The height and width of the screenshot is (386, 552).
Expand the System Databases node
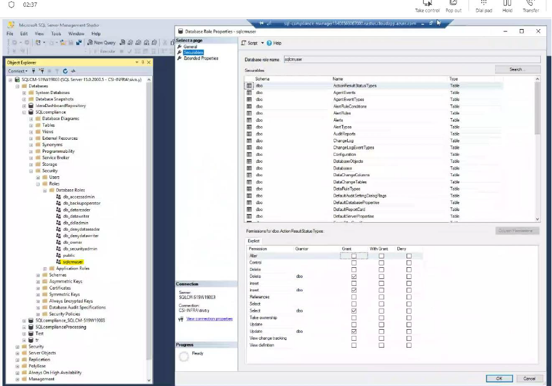24,93
